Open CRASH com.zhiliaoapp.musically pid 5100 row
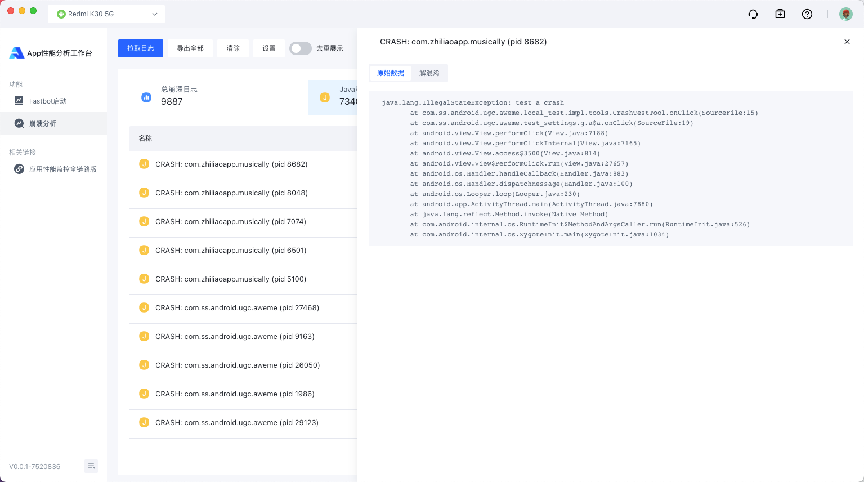Viewport: 864px width, 482px height. point(243,279)
